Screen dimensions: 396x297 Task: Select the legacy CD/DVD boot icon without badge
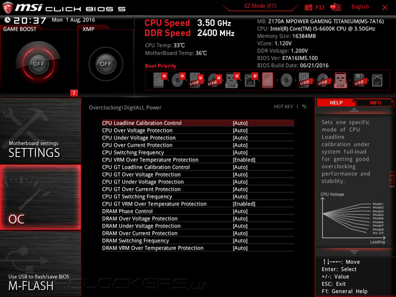tap(287, 80)
